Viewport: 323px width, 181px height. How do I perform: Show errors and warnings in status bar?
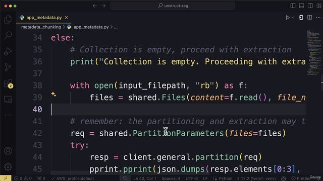23,178
